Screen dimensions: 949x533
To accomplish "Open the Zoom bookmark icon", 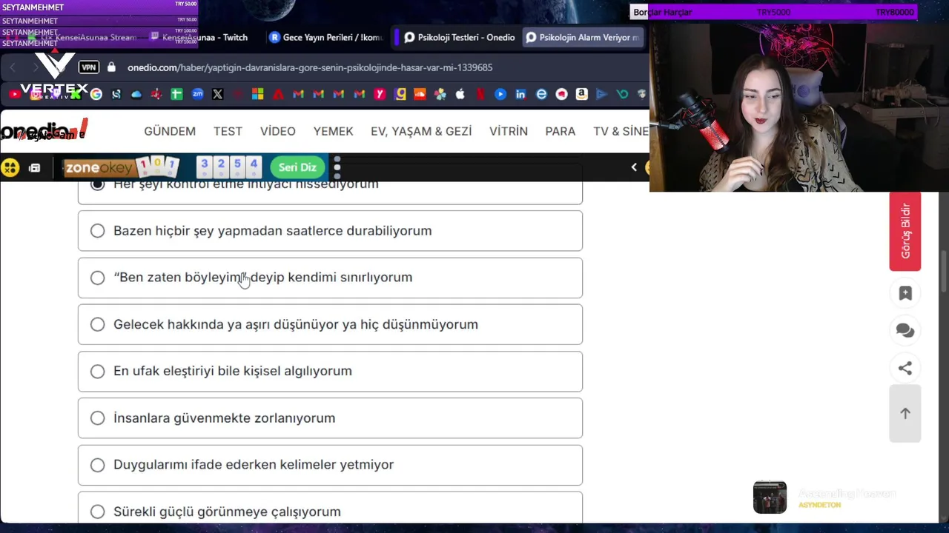I will tap(197, 94).
